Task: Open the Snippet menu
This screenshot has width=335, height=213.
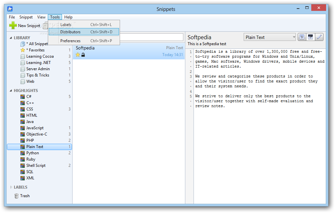Action: click(x=26, y=17)
